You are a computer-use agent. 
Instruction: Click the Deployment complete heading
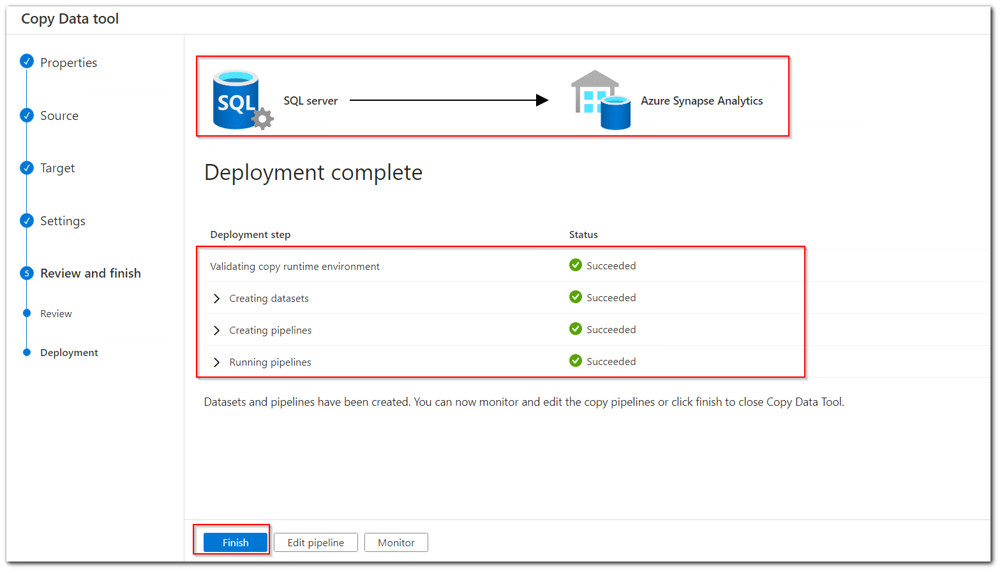(x=313, y=172)
